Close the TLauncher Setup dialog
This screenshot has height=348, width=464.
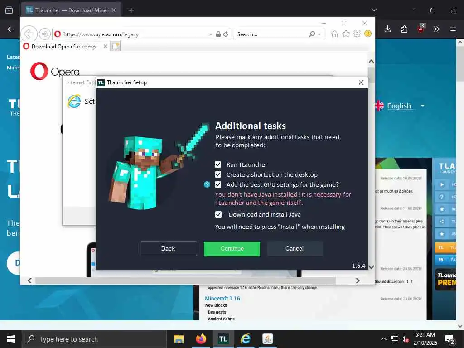click(x=361, y=82)
